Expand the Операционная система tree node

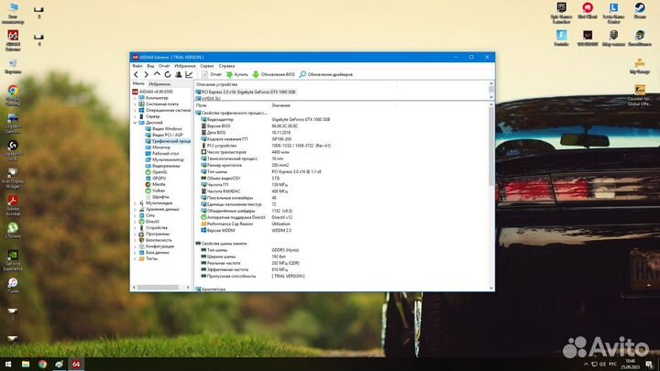click(x=135, y=110)
